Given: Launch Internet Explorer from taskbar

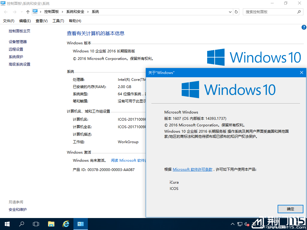Looking at the screenshot, I should (66, 224).
